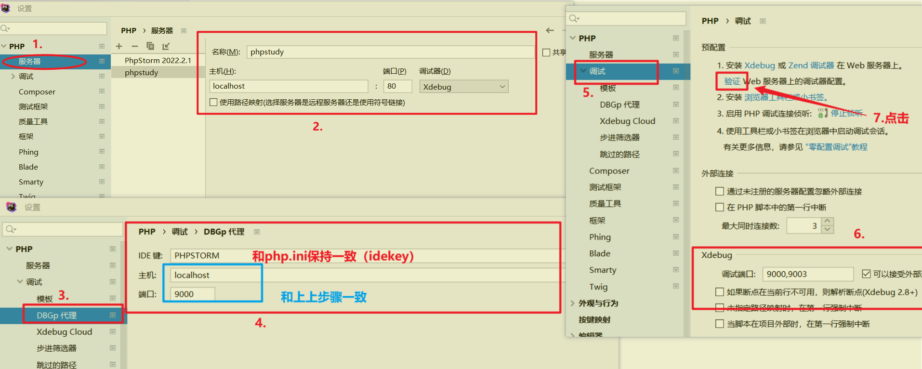Image resolution: width=922 pixels, height=369 pixels.
Task: Click the phone listening icon before 停止侦听
Action: pyautogui.click(x=822, y=113)
